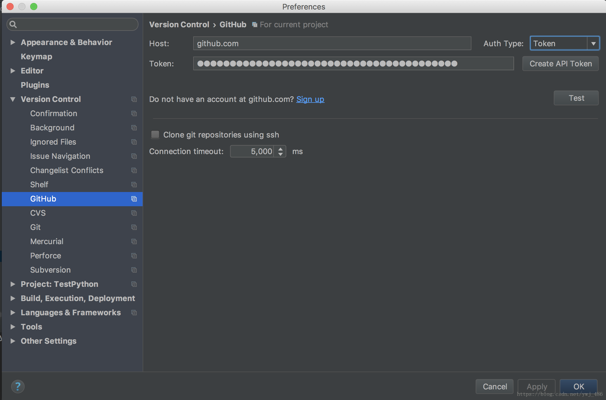Follow the Sign up link
This screenshot has height=400, width=606.
point(310,99)
